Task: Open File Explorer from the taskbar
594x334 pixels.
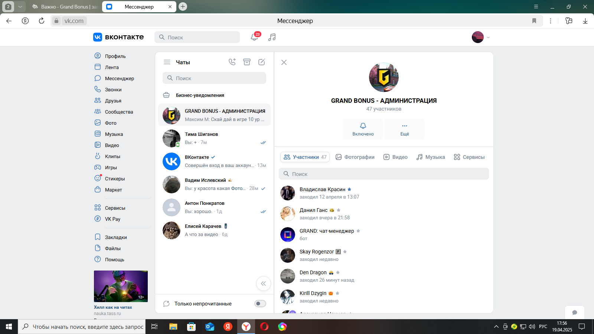Action: pos(173,327)
